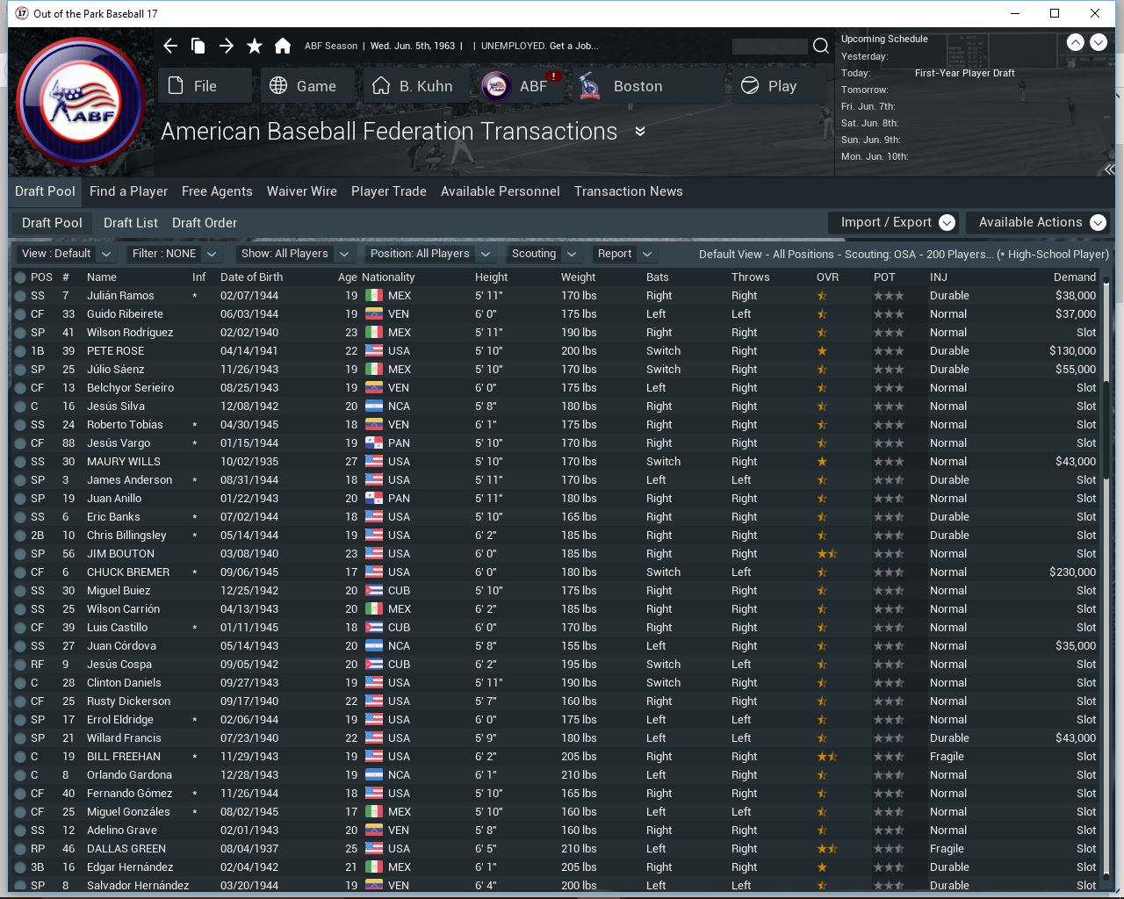The image size is (1124, 899).
Task: Collapse the schedule panel with double chevron
Action: (x=1109, y=169)
